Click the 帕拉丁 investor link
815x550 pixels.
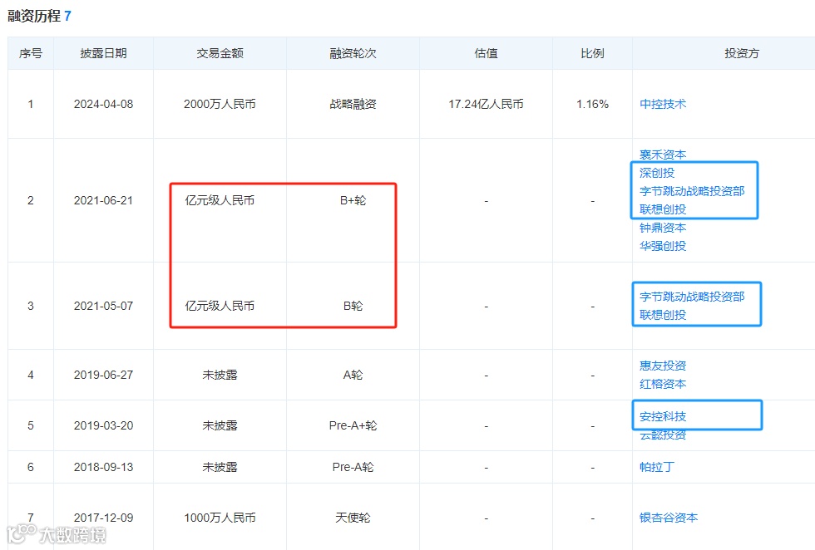pos(657,467)
